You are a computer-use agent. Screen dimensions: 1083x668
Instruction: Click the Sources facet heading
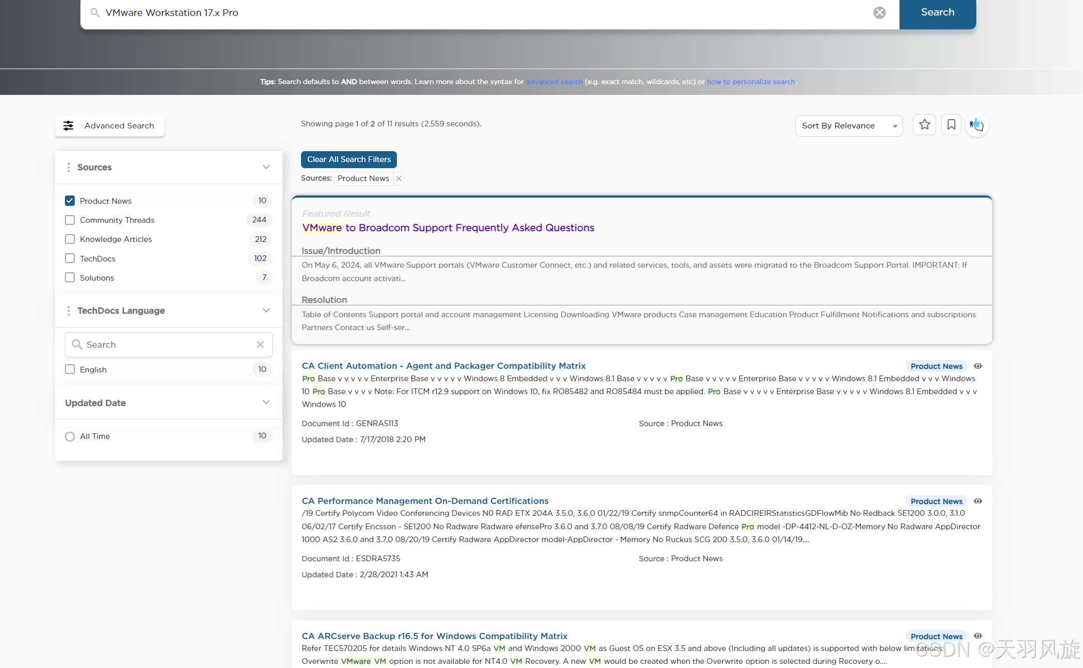pos(94,167)
